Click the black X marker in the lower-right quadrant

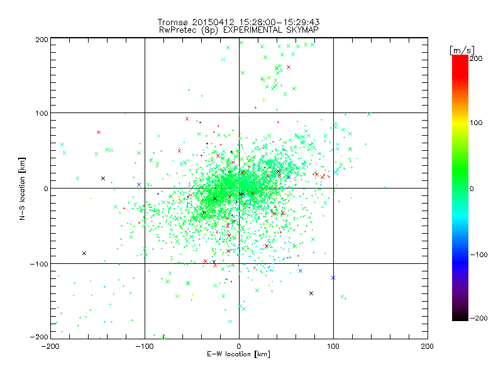pyautogui.click(x=311, y=293)
